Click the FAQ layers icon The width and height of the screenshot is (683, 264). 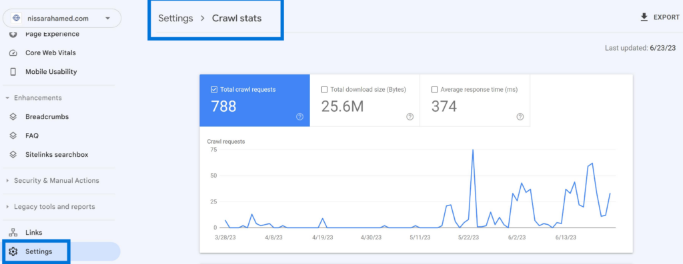point(13,136)
